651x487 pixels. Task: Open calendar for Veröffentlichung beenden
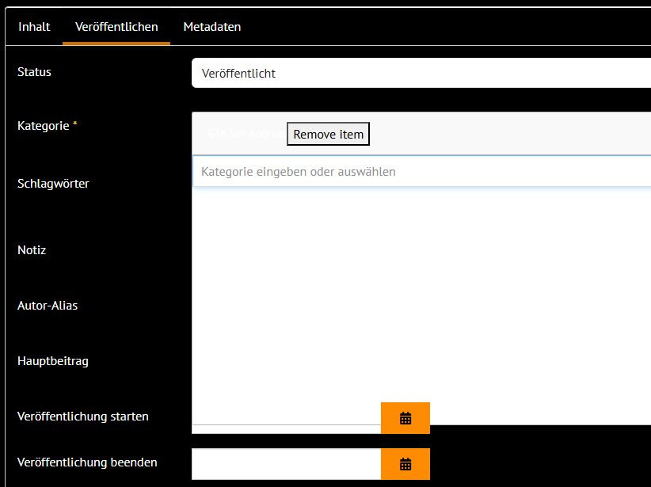click(405, 464)
